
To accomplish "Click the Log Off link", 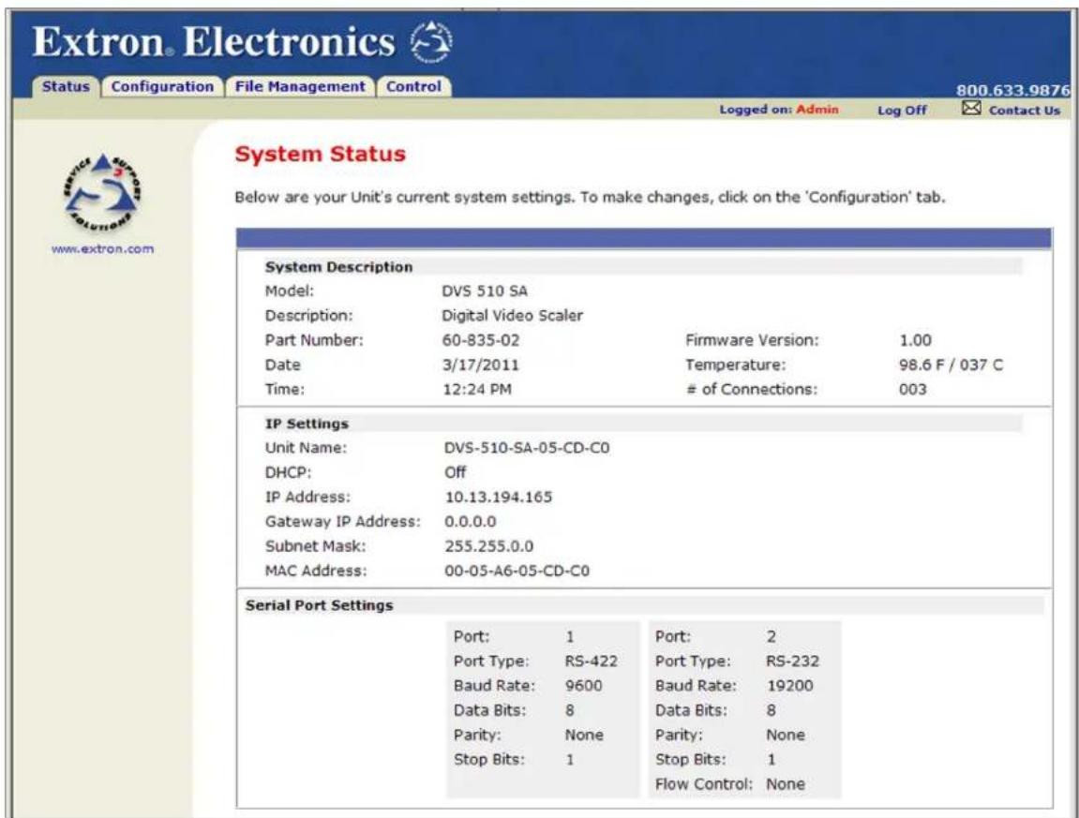I will [x=902, y=110].
